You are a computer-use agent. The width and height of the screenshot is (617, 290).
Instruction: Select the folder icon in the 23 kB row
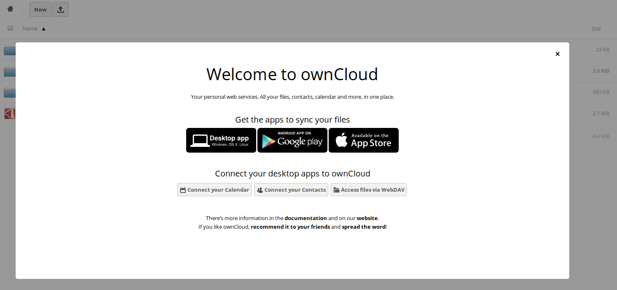pyautogui.click(x=9, y=50)
